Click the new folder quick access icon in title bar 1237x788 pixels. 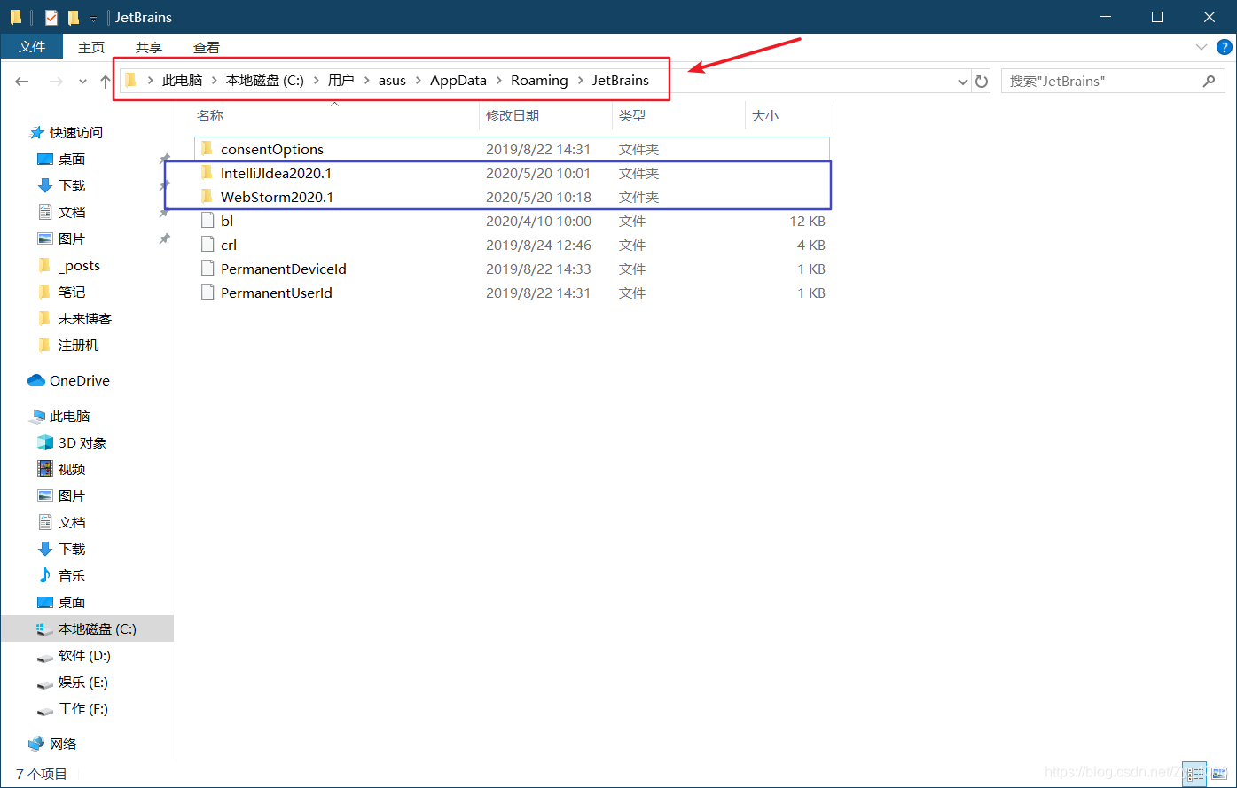pyautogui.click(x=74, y=17)
